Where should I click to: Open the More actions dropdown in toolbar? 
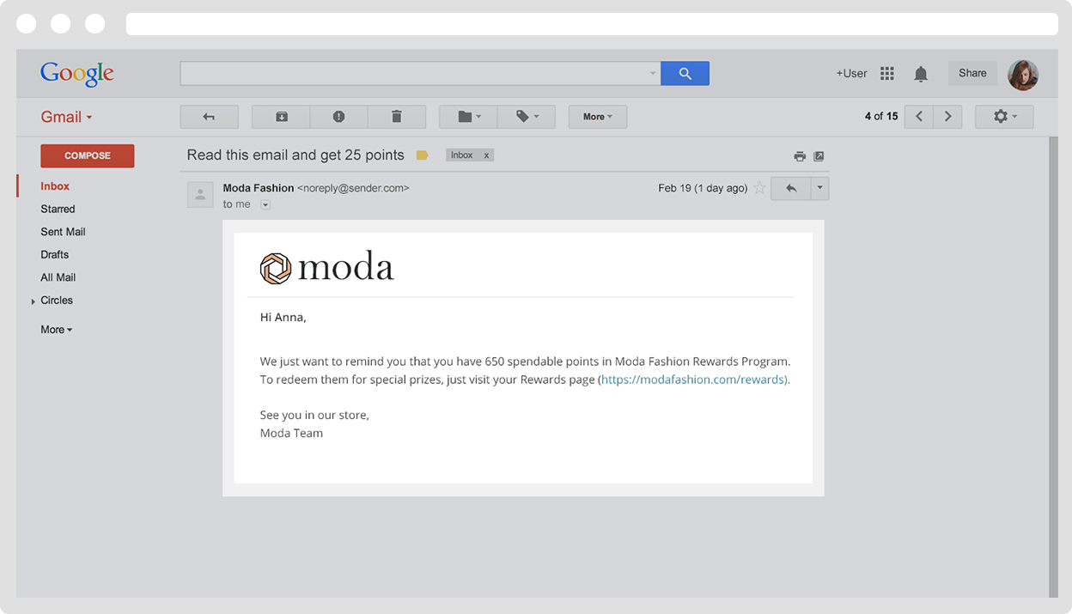[598, 117]
